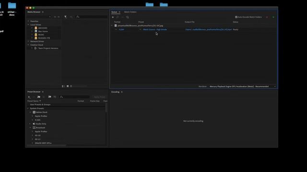Click the Delete Preset minus icon

[x=34, y=97]
